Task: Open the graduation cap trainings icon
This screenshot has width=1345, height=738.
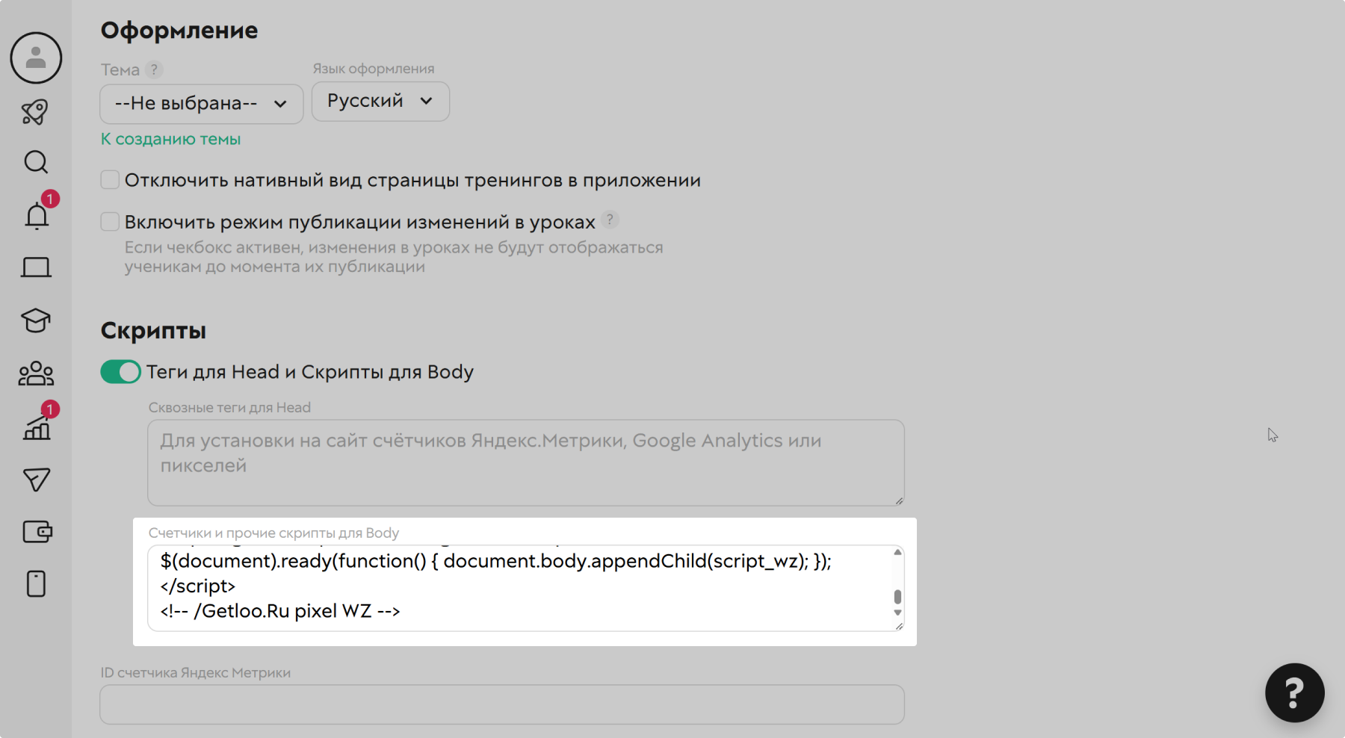Action: [x=36, y=320]
